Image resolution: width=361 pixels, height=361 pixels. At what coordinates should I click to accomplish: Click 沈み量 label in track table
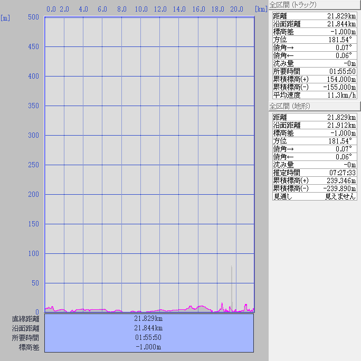pyautogui.click(x=283, y=63)
